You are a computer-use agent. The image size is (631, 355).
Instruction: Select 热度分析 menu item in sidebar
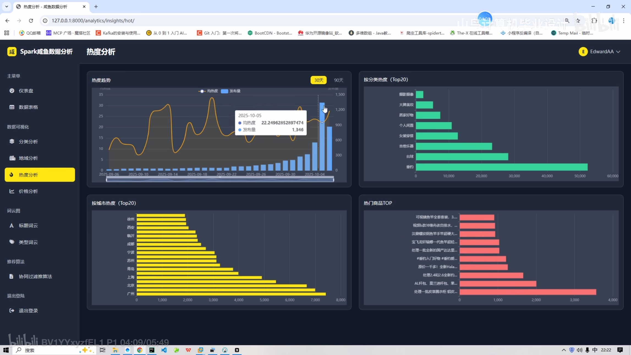tap(40, 175)
